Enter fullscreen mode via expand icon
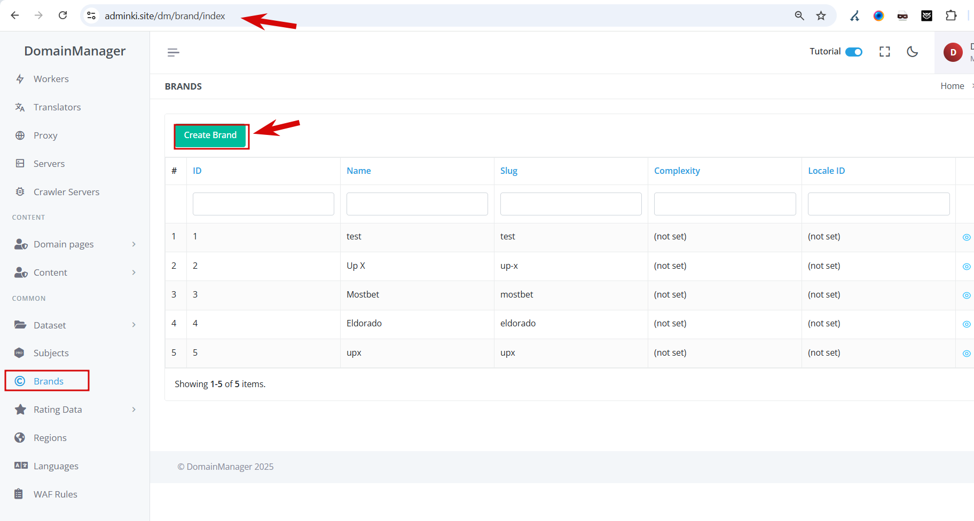Screen dimensions: 974x521 (885, 52)
